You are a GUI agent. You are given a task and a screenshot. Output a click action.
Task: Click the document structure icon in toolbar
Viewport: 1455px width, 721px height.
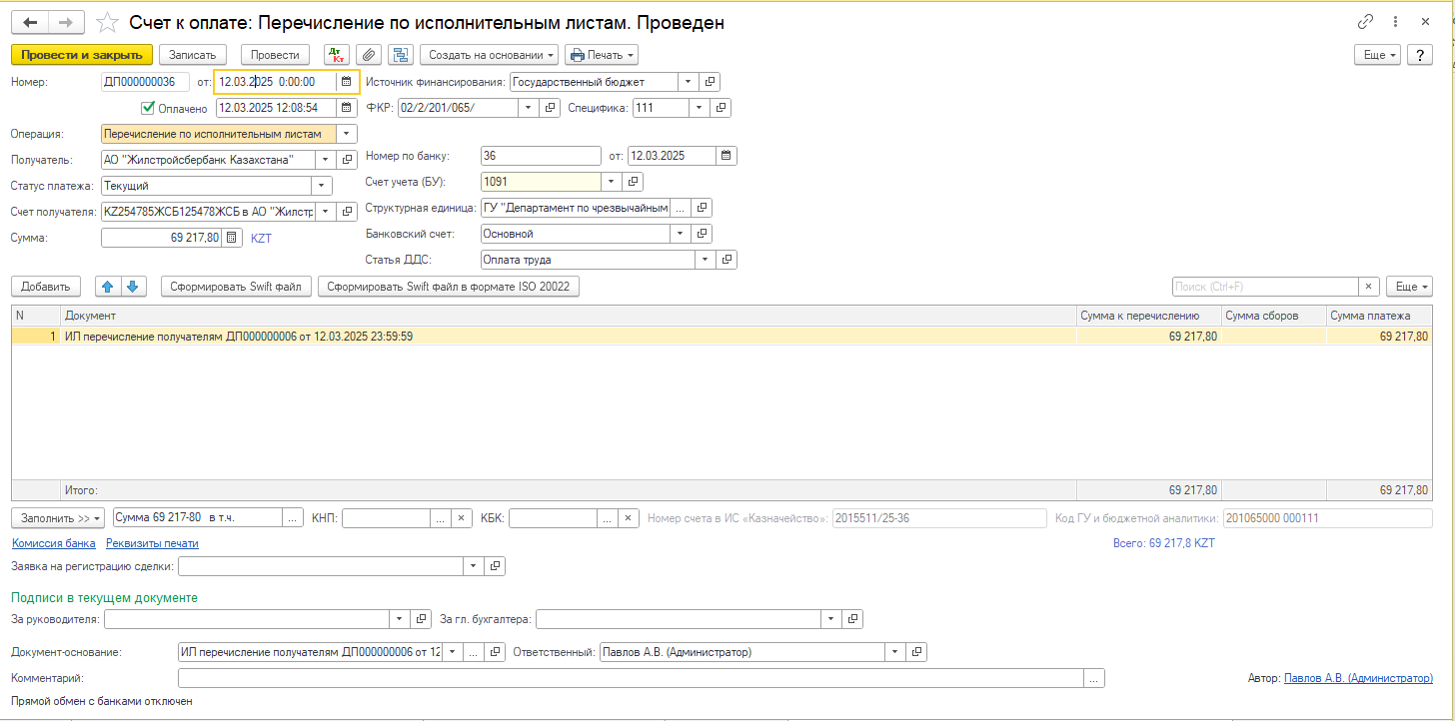point(401,55)
